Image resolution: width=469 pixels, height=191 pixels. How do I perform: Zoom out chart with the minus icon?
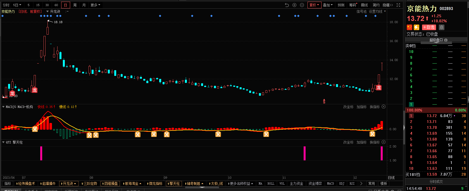click(x=302, y=5)
